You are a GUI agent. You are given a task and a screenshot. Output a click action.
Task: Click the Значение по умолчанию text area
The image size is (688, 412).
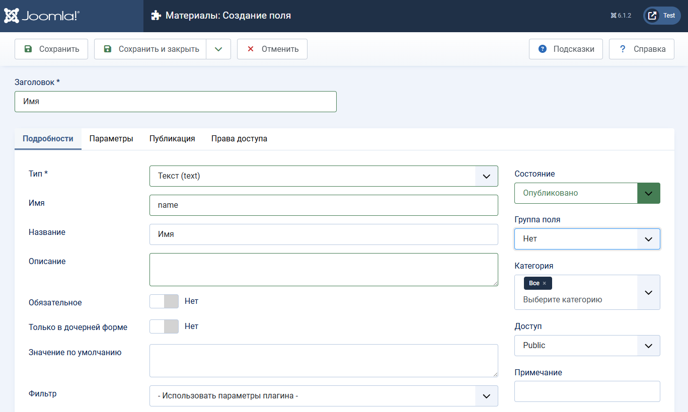[x=324, y=361]
